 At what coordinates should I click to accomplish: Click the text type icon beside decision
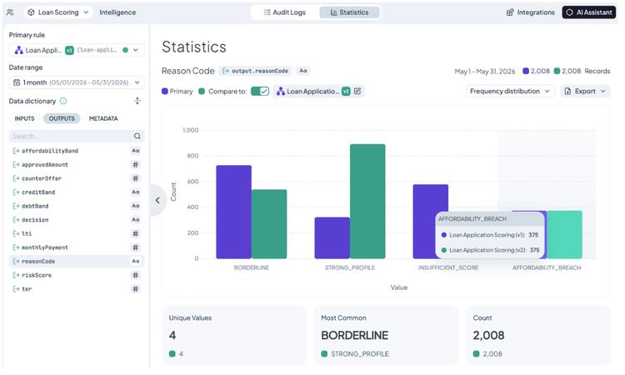(x=136, y=220)
